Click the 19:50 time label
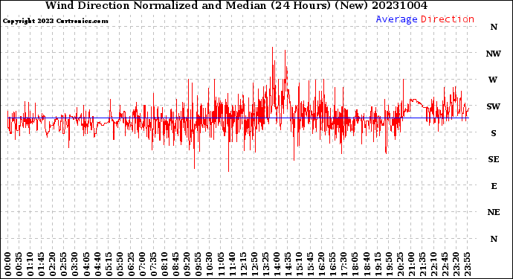This screenshot has width=513, height=279. click(x=389, y=265)
